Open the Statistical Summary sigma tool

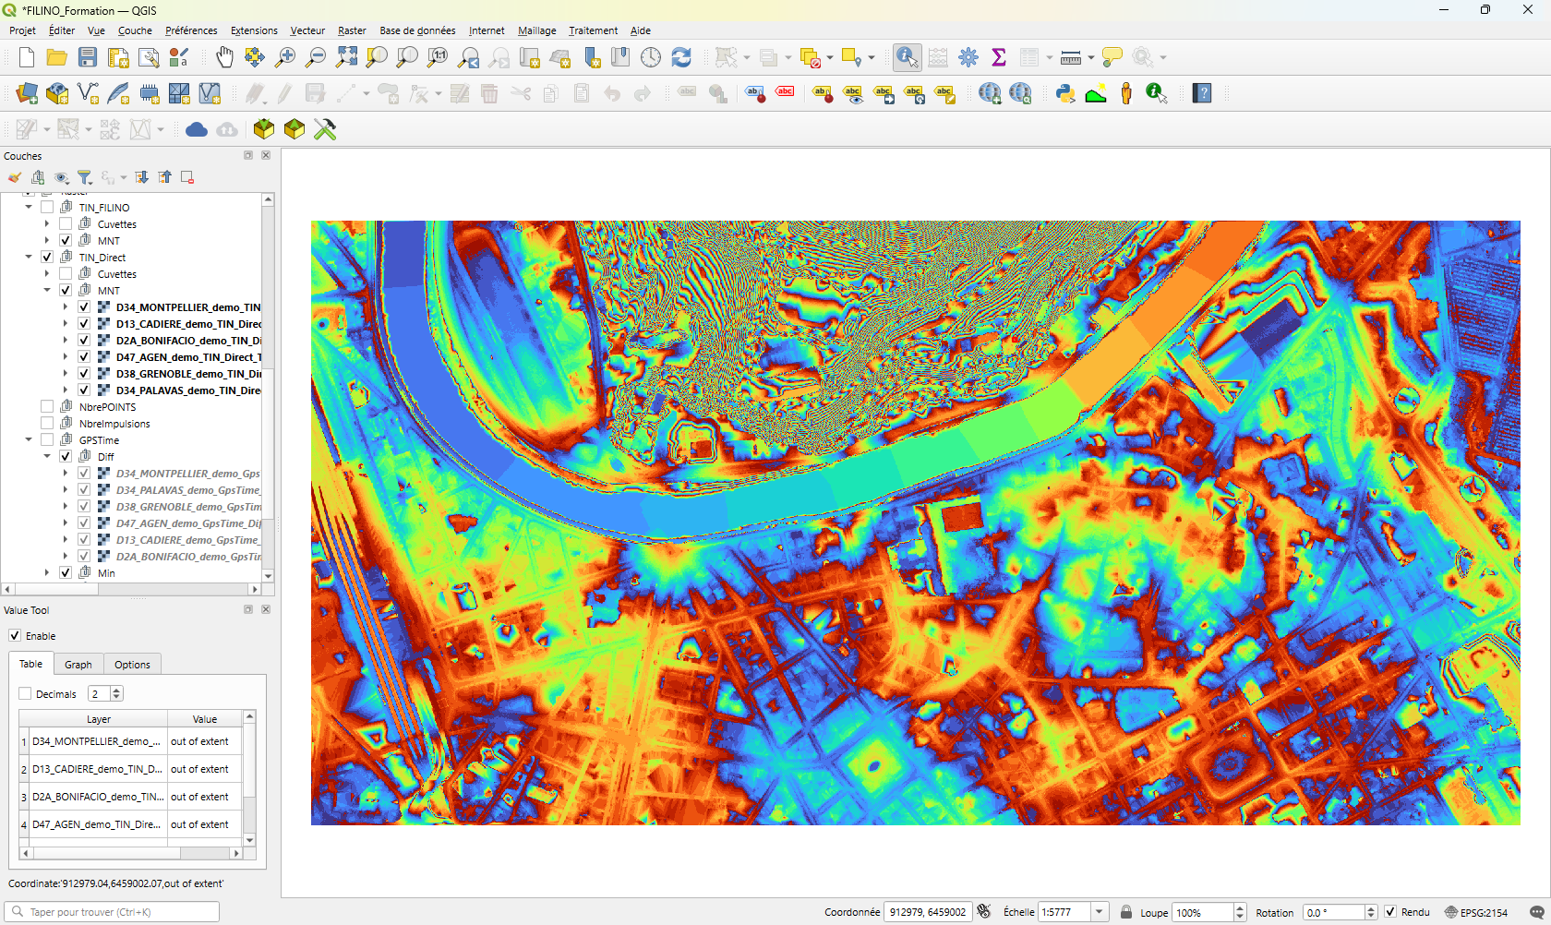[x=999, y=57]
